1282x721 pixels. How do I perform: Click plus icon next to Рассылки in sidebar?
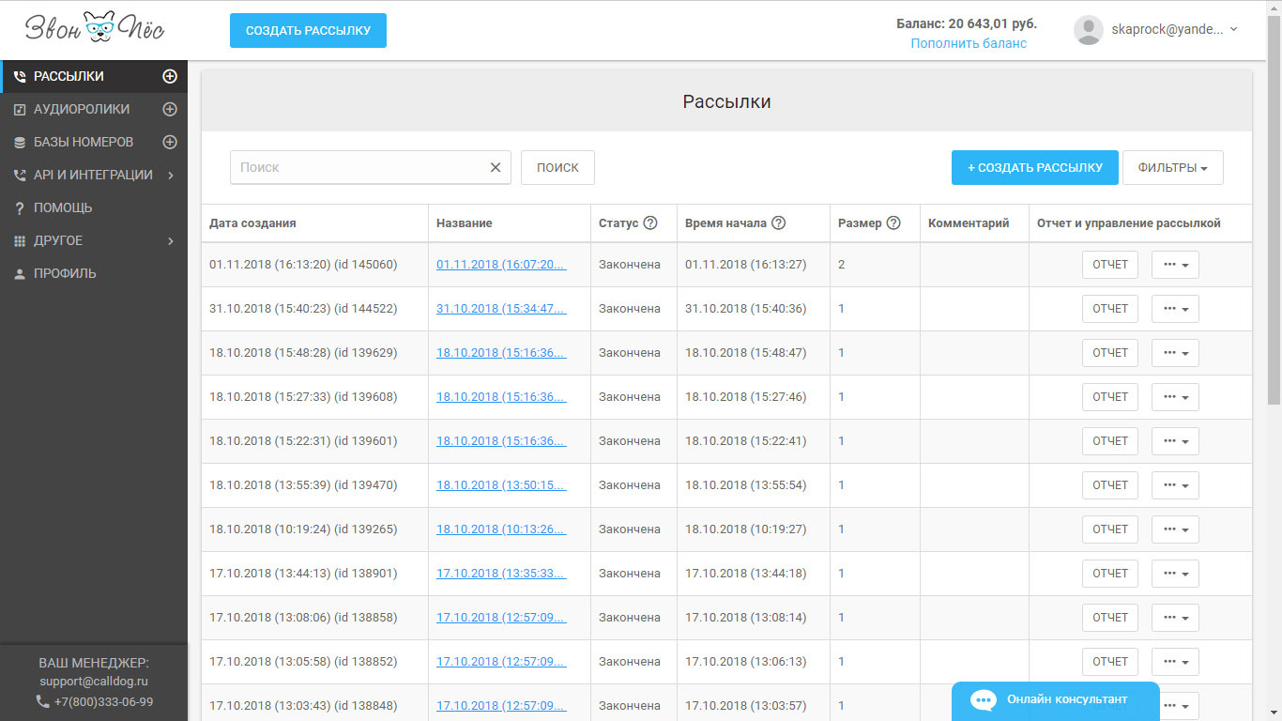tap(170, 77)
